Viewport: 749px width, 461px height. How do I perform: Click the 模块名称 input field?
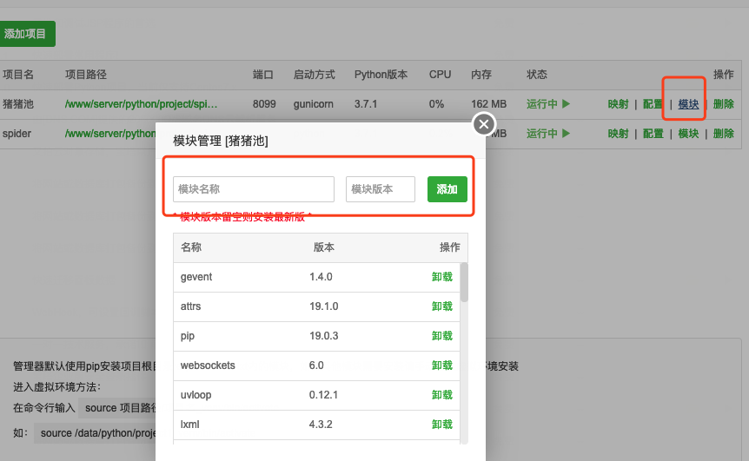[x=254, y=189]
